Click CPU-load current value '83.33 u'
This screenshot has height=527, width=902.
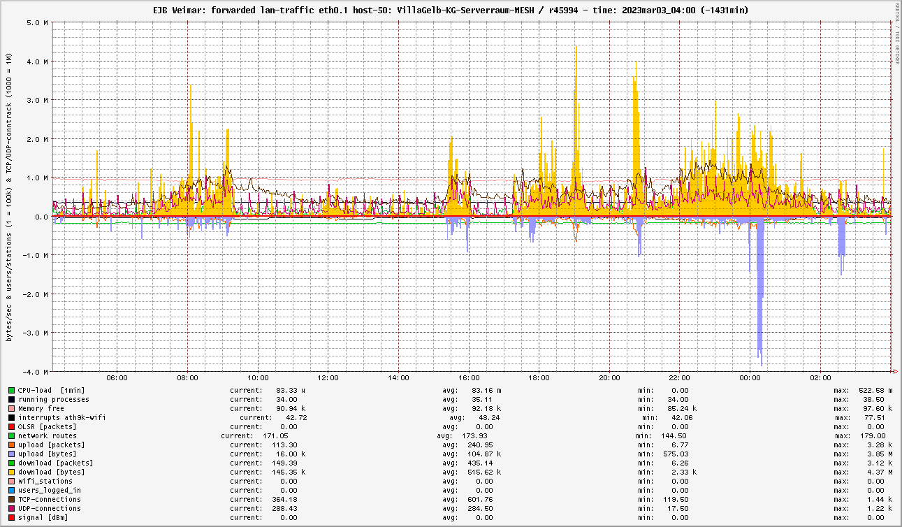click(x=291, y=390)
